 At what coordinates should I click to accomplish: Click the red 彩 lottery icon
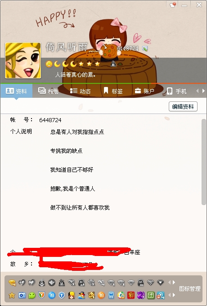click(x=131, y=295)
